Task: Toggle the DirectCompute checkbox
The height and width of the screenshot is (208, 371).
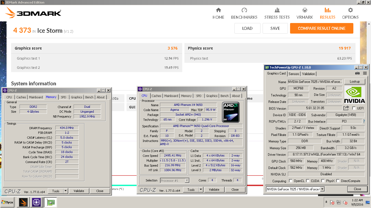Action: (338, 181)
